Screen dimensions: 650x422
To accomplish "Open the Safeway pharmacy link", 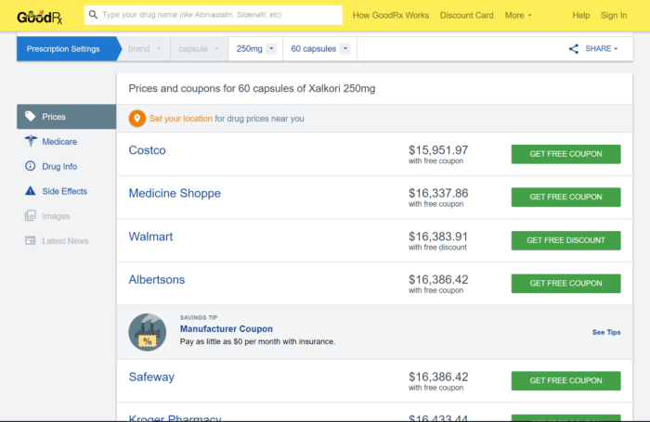I will click(x=151, y=377).
